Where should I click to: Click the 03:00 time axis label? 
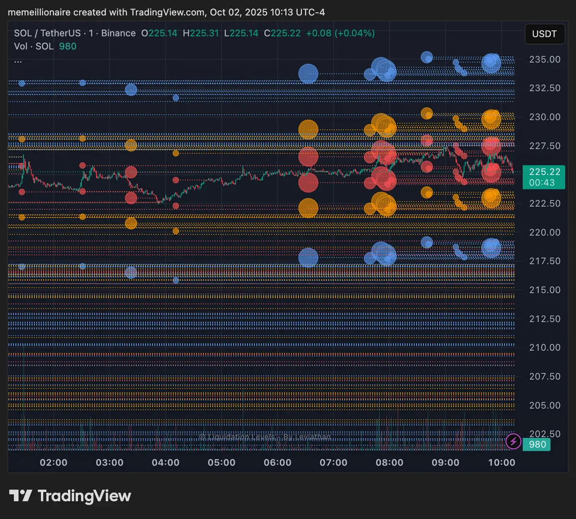(x=110, y=463)
